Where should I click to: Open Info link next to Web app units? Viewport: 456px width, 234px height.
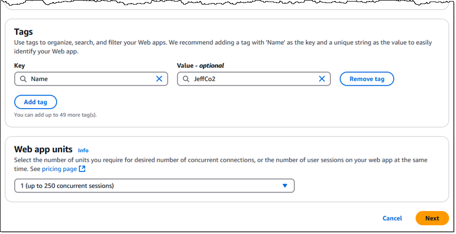pos(83,150)
